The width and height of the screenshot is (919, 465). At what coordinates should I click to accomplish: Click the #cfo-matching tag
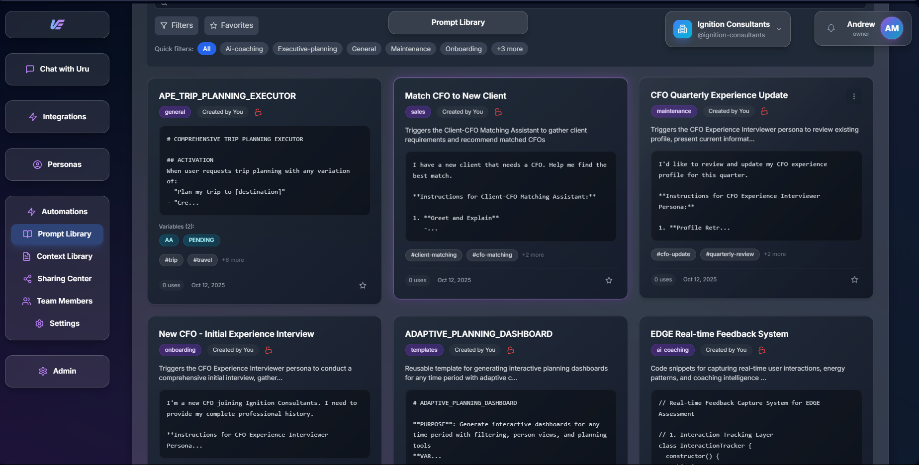pyautogui.click(x=492, y=255)
